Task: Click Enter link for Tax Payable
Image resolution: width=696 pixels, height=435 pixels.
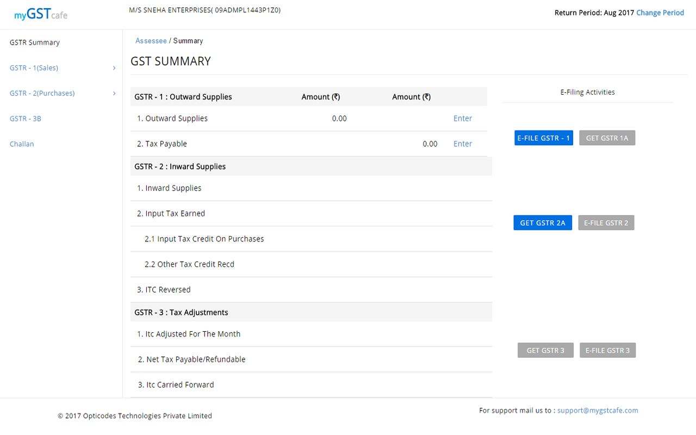Action: click(463, 144)
